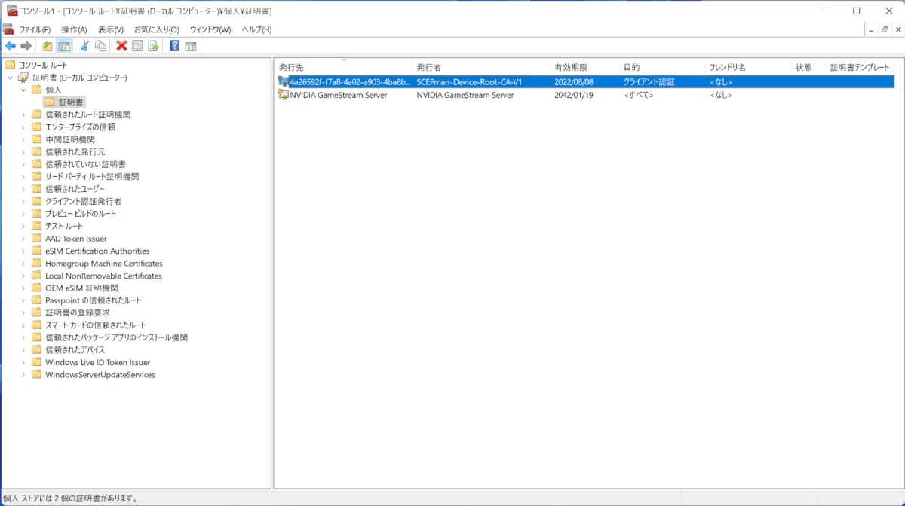Click the Export List toolbar icon
The image size is (905, 506).
153,46
